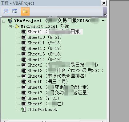Click the Sheet1 worksheet icon
Viewport: 129px width, 122px height.
coord(24,32)
